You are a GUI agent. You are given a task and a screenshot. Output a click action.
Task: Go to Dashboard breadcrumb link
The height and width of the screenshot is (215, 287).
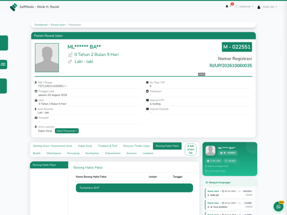41,25
